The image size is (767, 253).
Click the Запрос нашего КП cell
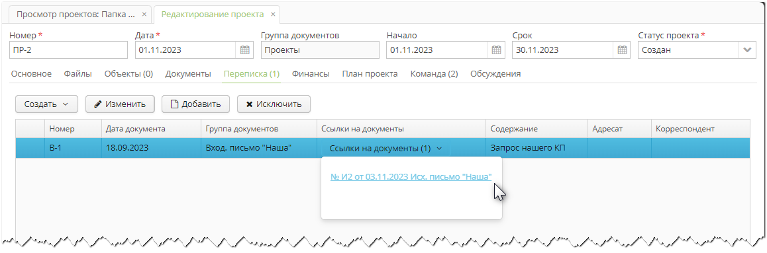pos(537,148)
